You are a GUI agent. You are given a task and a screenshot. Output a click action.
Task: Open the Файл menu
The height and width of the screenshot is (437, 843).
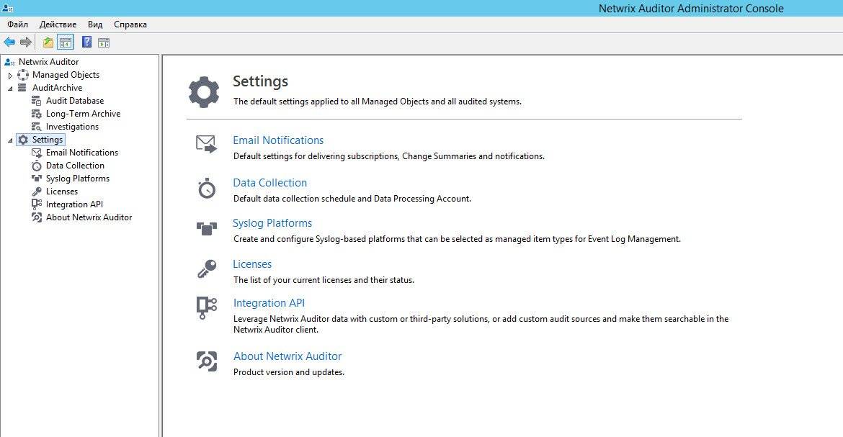pyautogui.click(x=18, y=24)
